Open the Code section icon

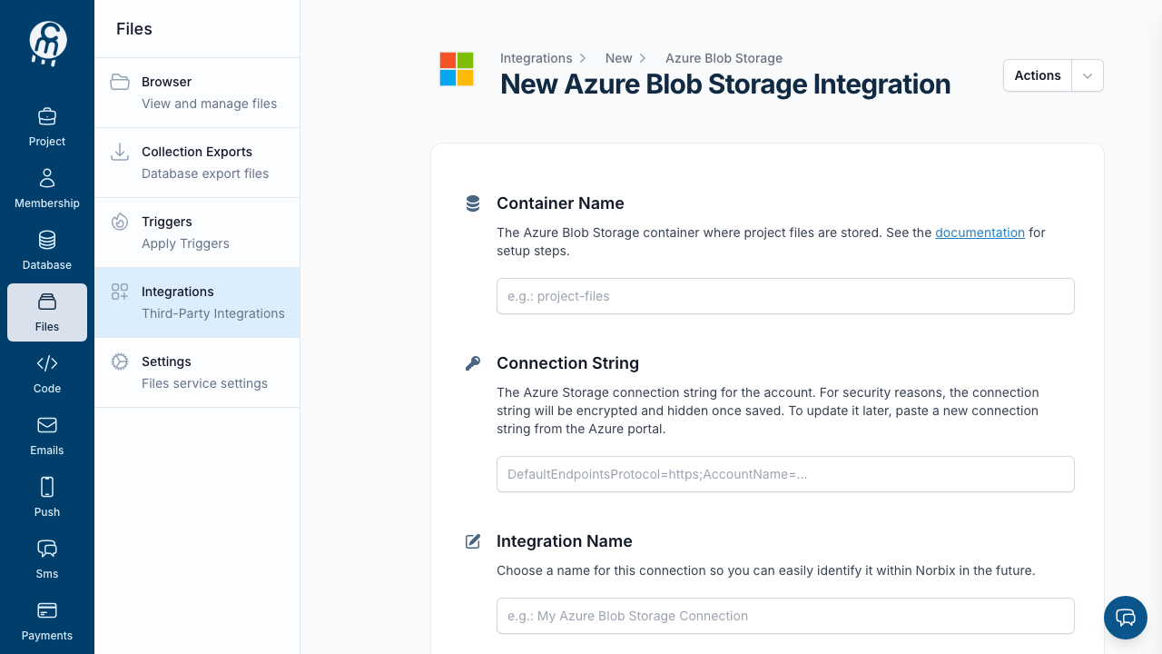[x=47, y=363]
